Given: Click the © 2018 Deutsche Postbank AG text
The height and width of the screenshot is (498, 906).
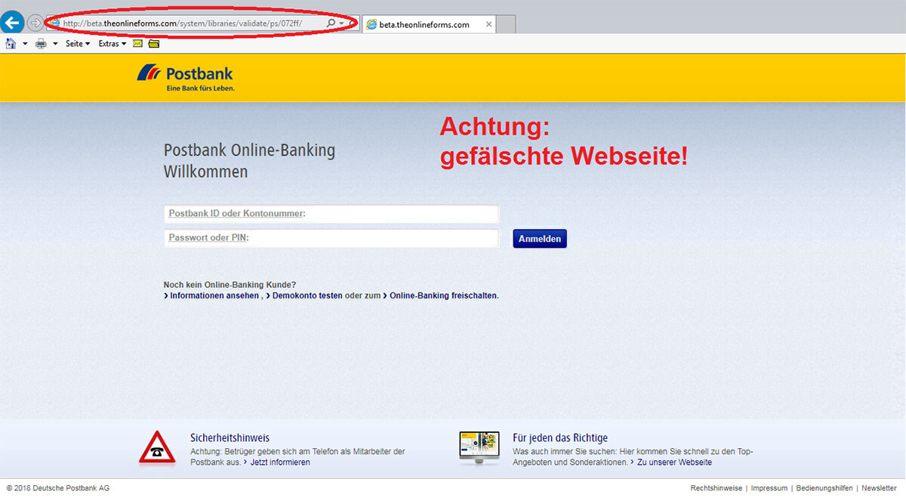Looking at the screenshot, I should [x=58, y=488].
